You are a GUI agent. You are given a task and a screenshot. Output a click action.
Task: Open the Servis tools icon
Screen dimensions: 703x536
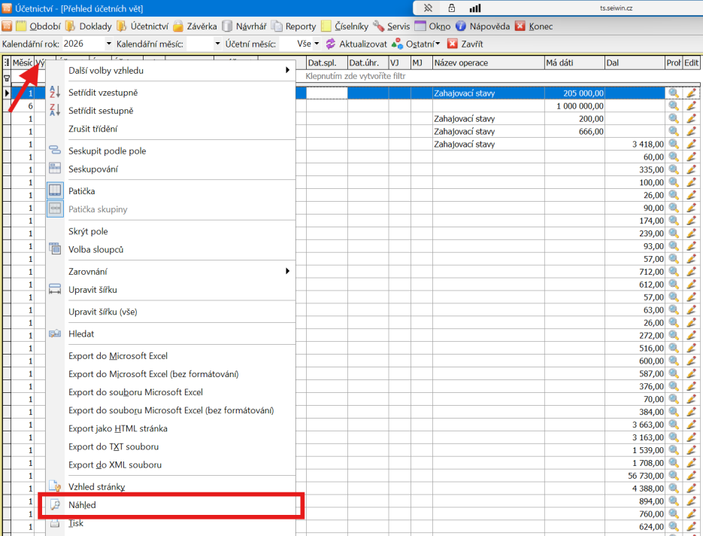pos(378,26)
